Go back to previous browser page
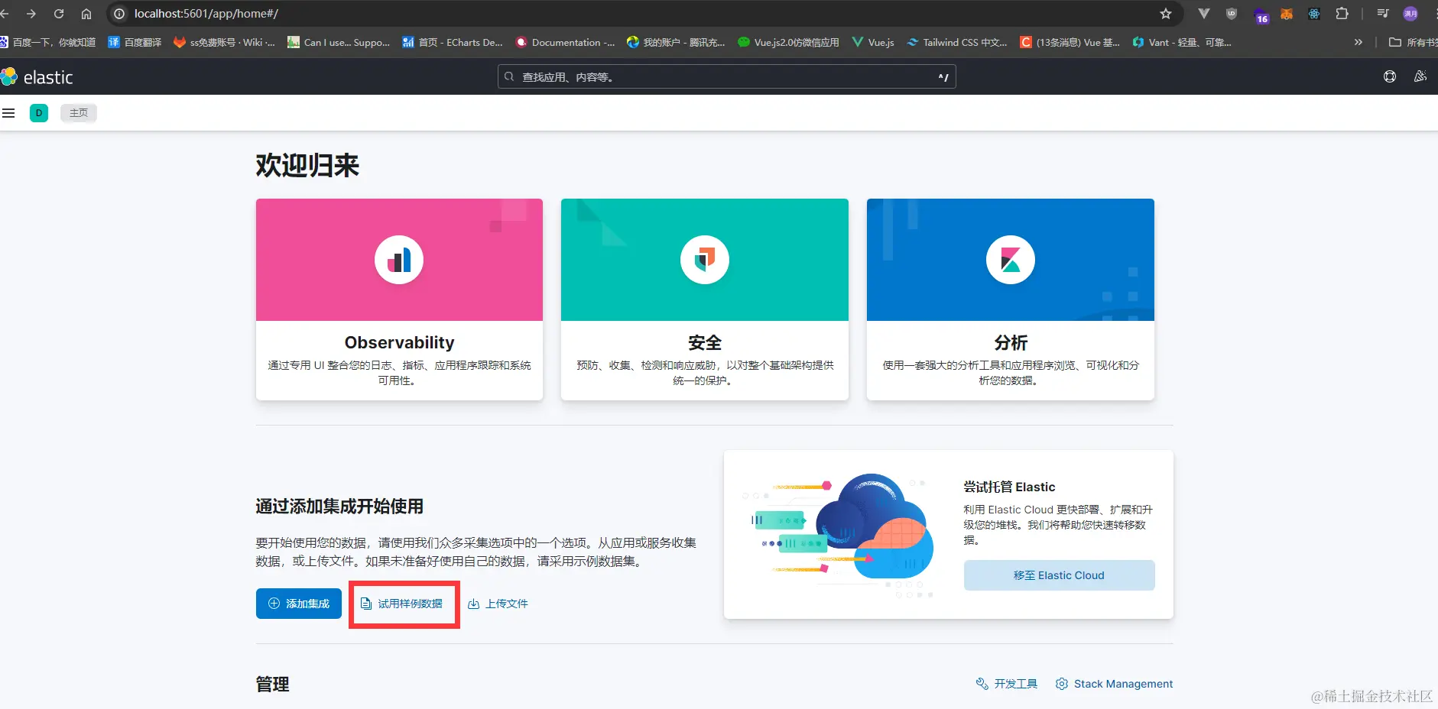Image resolution: width=1438 pixels, height=709 pixels. point(5,14)
